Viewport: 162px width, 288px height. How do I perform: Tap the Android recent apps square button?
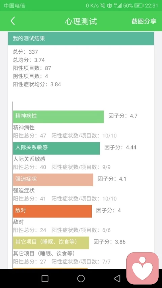(x=45, y=279)
